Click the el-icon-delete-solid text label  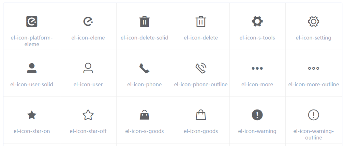144,38
